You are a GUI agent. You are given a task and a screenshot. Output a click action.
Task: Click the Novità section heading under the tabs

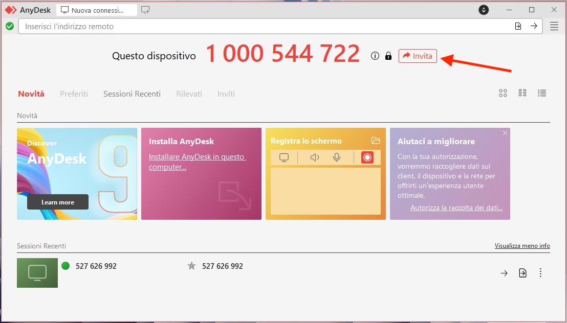click(27, 116)
